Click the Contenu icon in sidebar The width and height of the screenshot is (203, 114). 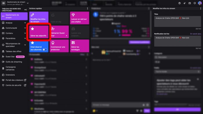(3, 33)
